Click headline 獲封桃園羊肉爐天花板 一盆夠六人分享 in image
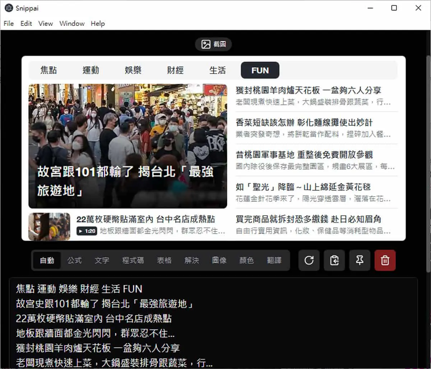The height and width of the screenshot is (369, 431). pos(308,90)
